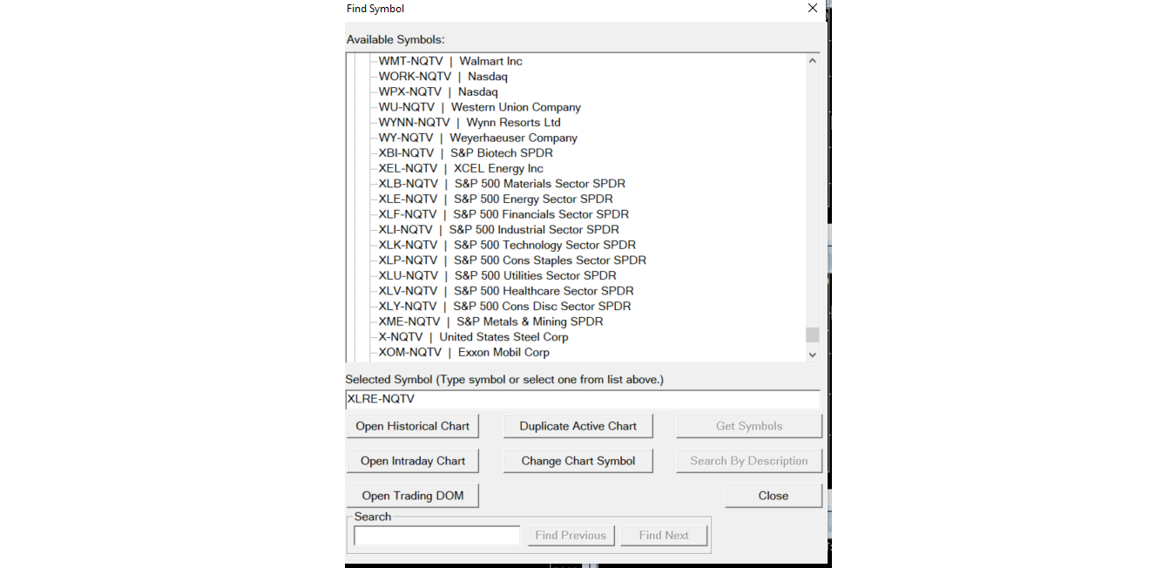Select WMT-NQTV Walmart Inc
The height and width of the screenshot is (568, 1176).
point(450,61)
